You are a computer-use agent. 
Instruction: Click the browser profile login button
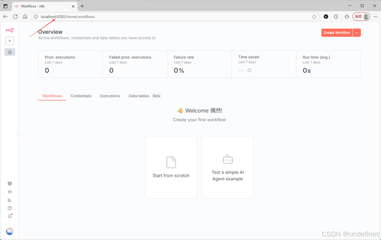pyautogui.click(x=361, y=17)
